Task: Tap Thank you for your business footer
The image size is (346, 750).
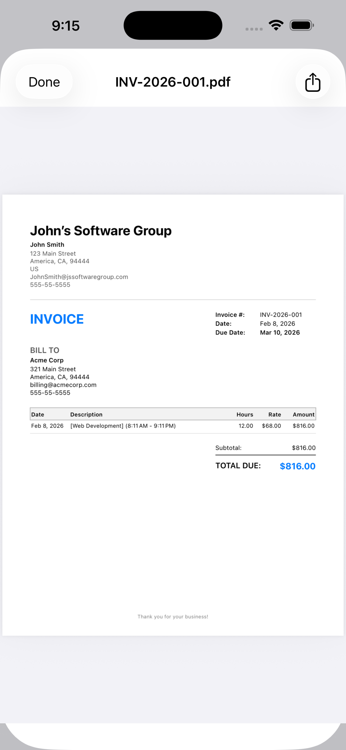Action: (x=173, y=617)
